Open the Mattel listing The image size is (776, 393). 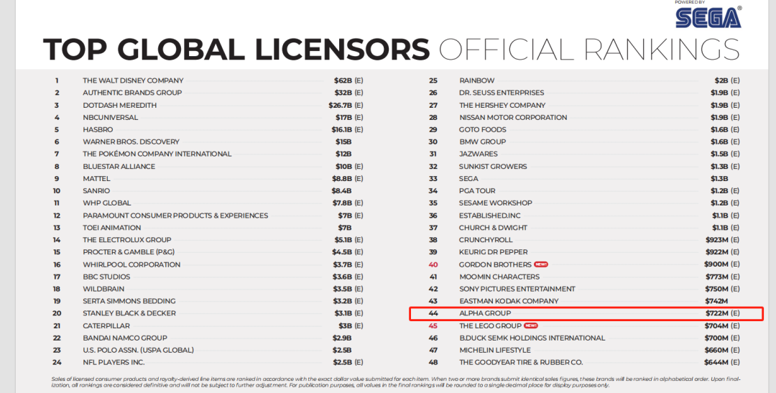(x=96, y=178)
